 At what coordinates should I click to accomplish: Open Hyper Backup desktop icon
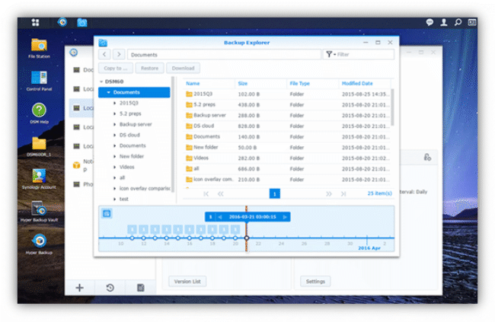tap(39, 244)
